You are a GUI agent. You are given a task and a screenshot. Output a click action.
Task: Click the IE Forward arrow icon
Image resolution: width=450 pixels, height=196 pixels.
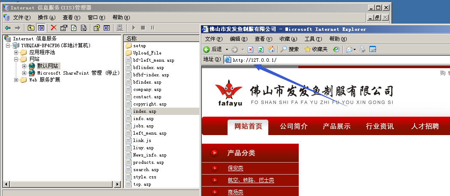click(234, 49)
